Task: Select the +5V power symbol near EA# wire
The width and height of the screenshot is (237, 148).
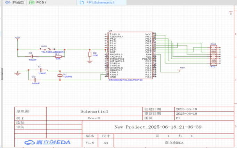Action: tap(179, 70)
